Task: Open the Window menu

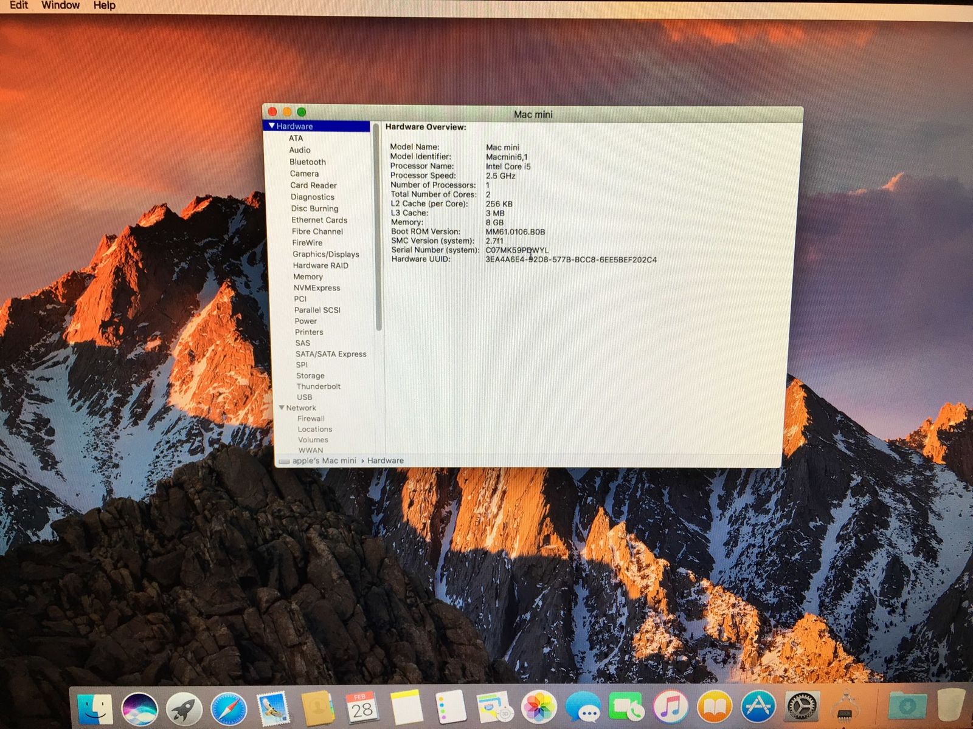Action: pos(60,5)
